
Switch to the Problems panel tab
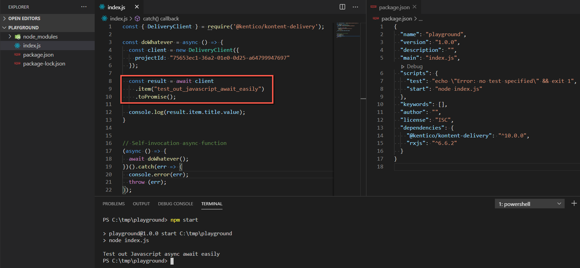pyautogui.click(x=113, y=204)
